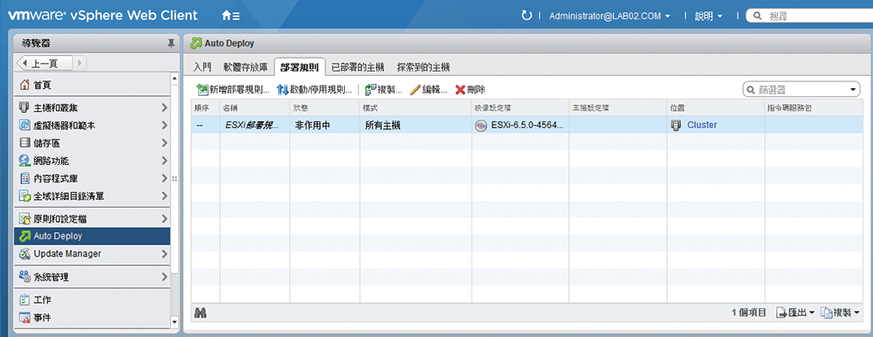Click the home menu icon in header
The width and height of the screenshot is (873, 337).
click(x=230, y=17)
